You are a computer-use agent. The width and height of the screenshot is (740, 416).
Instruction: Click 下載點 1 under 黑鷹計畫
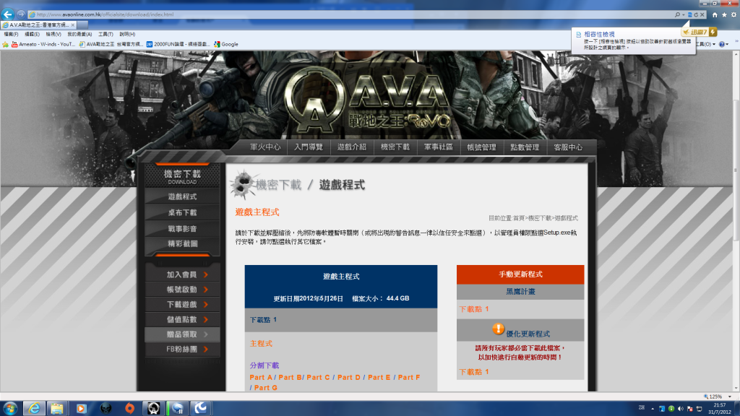pos(474,309)
